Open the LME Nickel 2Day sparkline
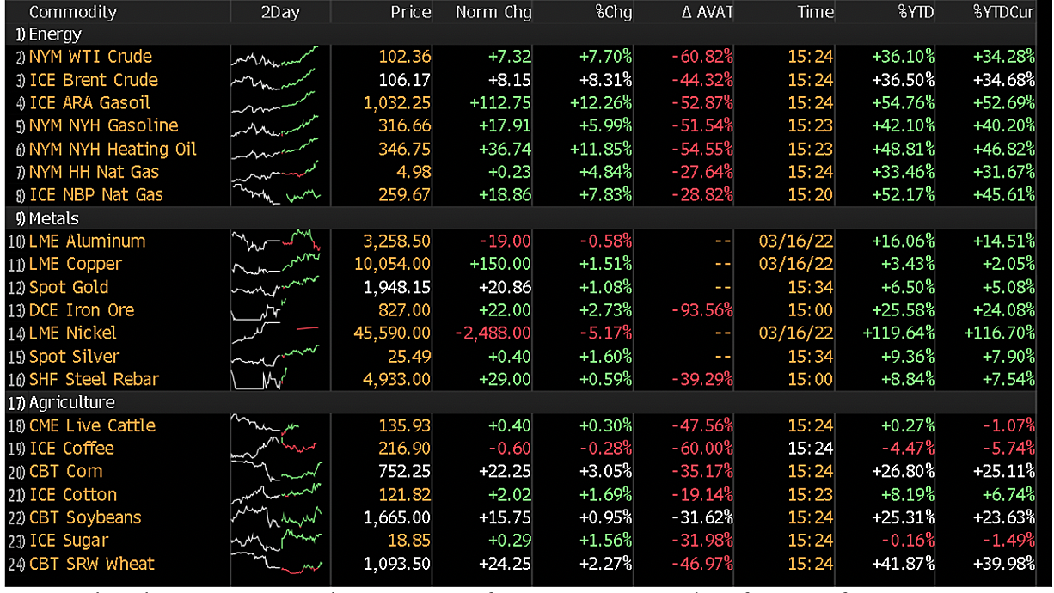The width and height of the screenshot is (1054, 593). (275, 333)
